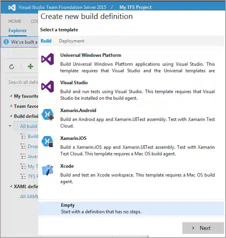The height and width of the screenshot is (238, 226).
Task: Click the green plus new definition icon
Action: tap(31, 66)
